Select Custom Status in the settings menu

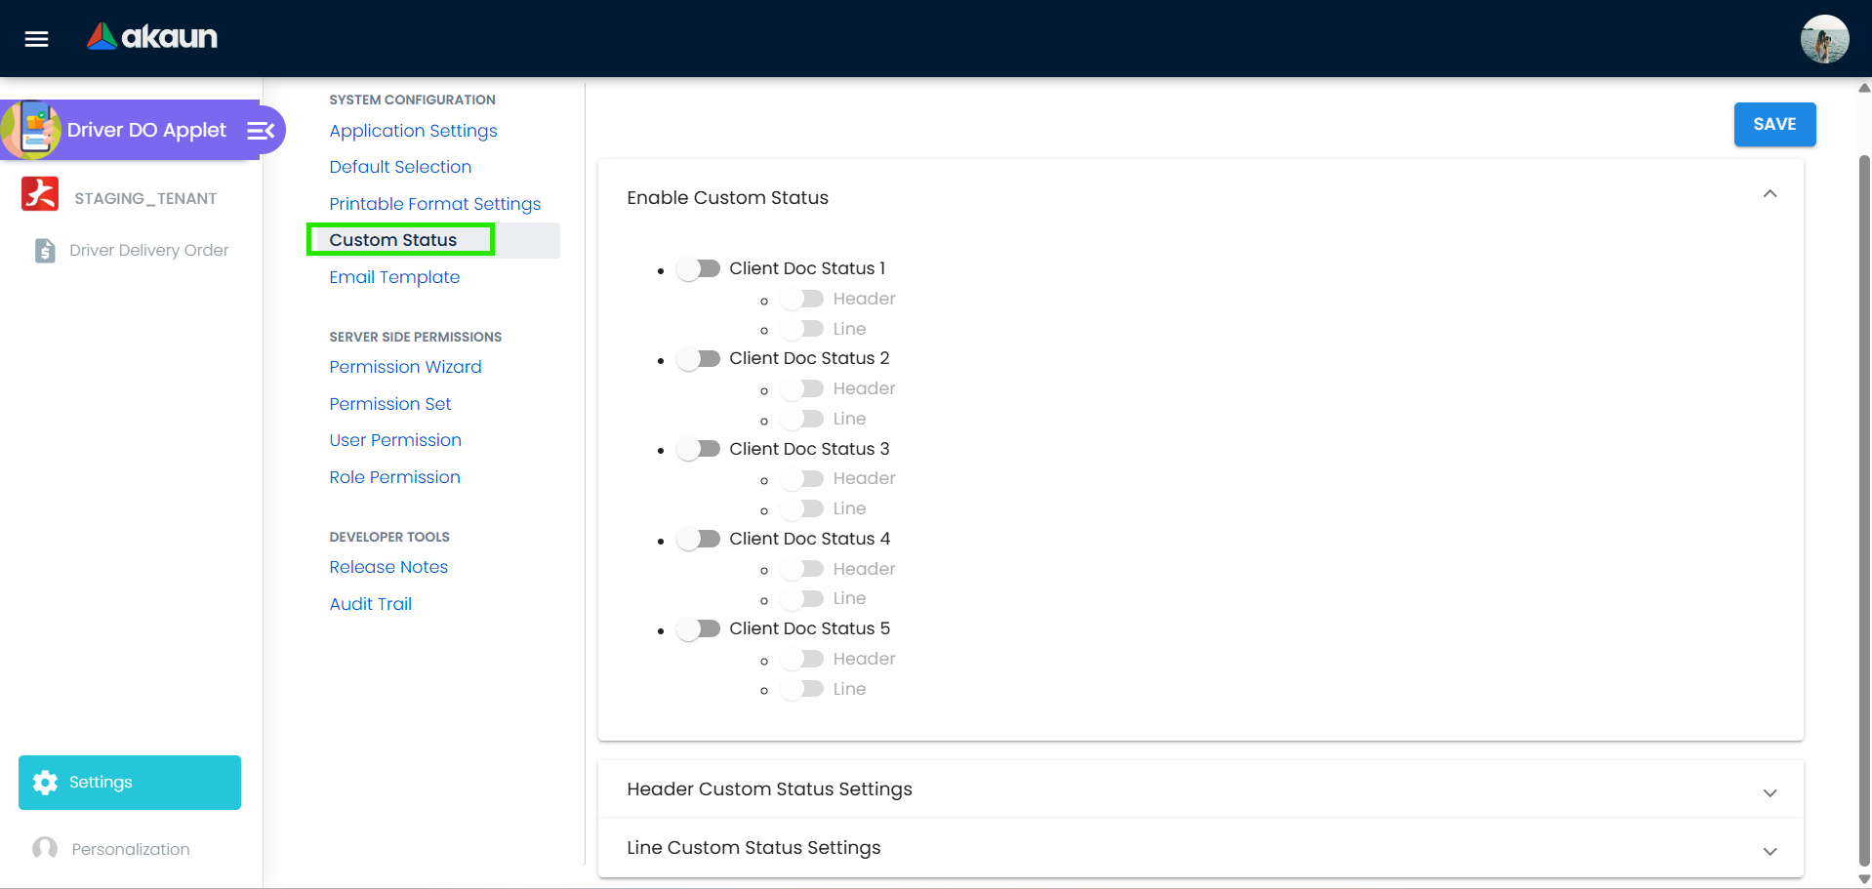tap(393, 239)
